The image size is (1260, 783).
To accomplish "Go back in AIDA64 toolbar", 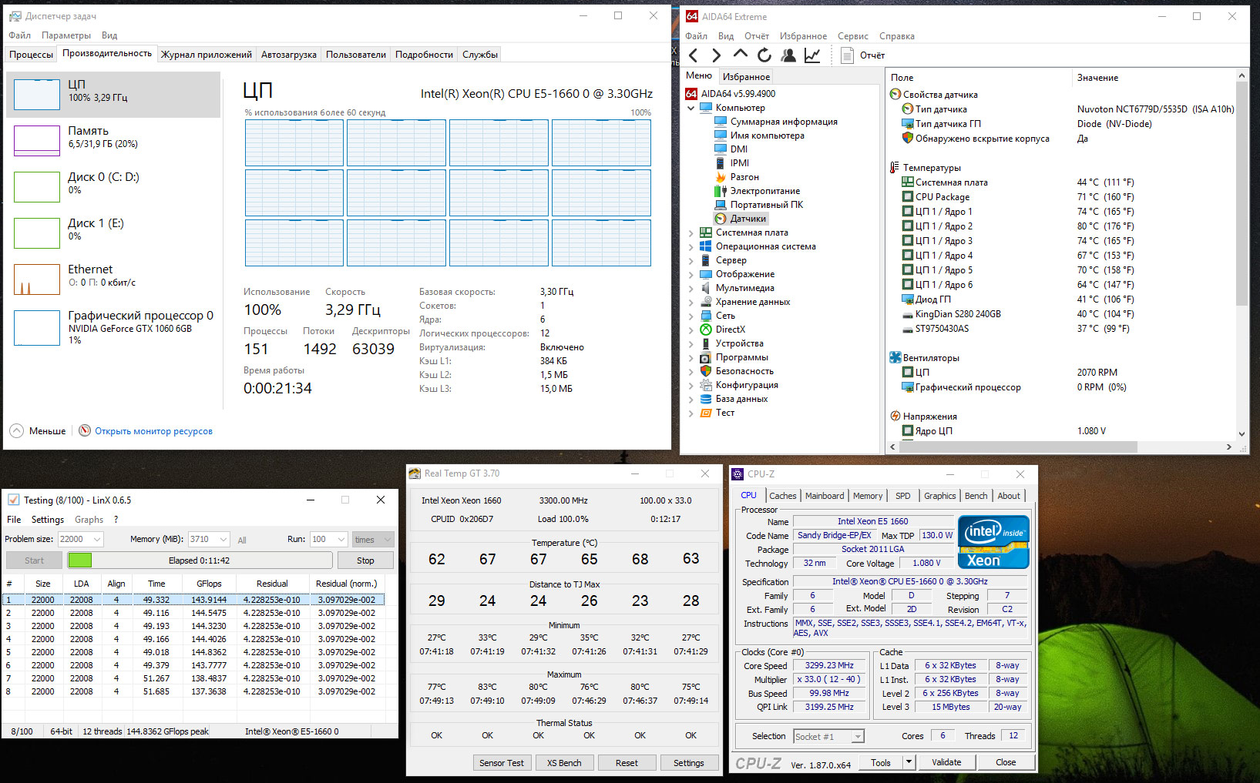I will coord(694,55).
